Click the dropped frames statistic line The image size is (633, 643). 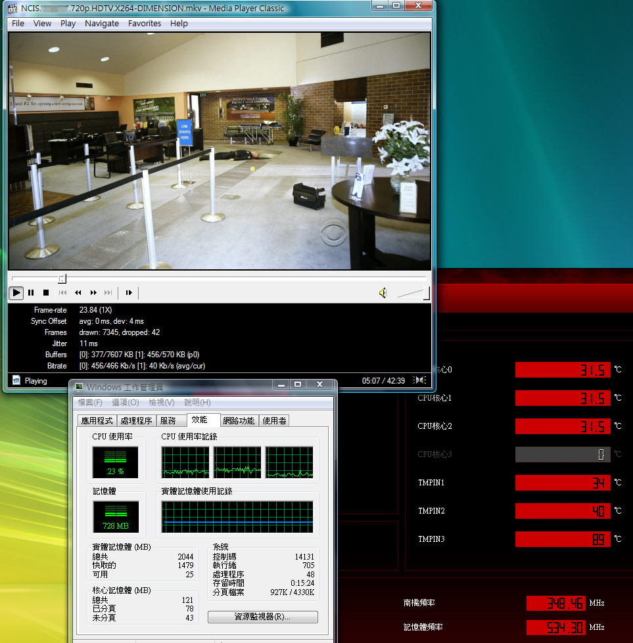(120, 332)
